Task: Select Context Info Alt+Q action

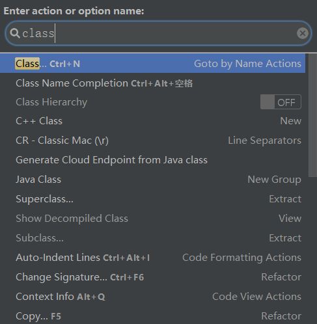Action: coord(152,297)
